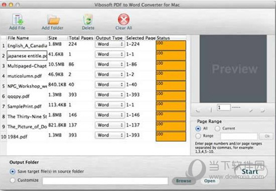Click the Selected Page column header
The height and width of the screenshot is (191, 276).
tap(141, 38)
